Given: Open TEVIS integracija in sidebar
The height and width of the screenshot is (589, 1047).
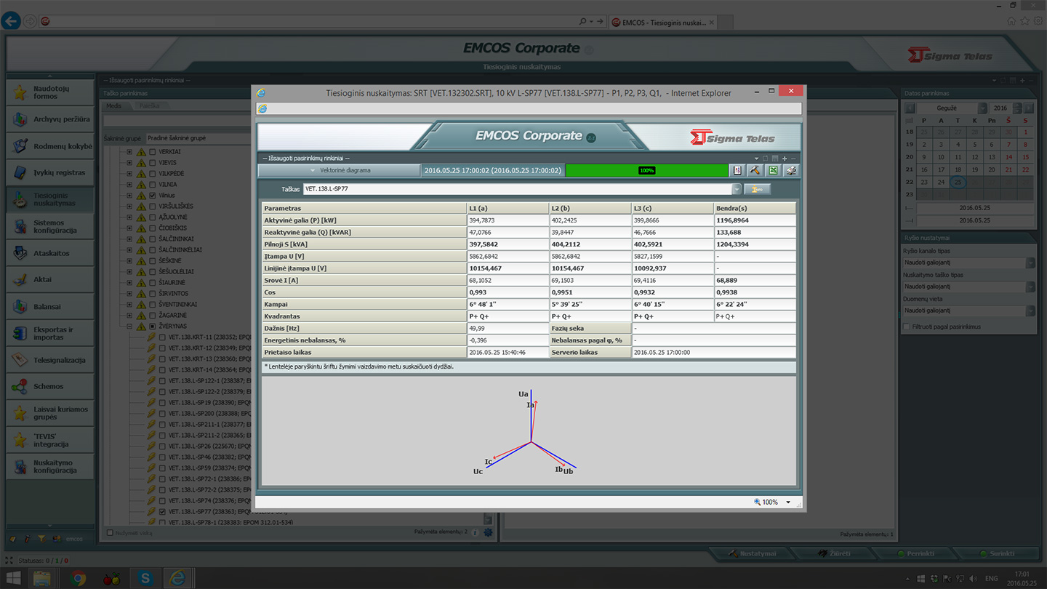Looking at the screenshot, I should [x=50, y=440].
